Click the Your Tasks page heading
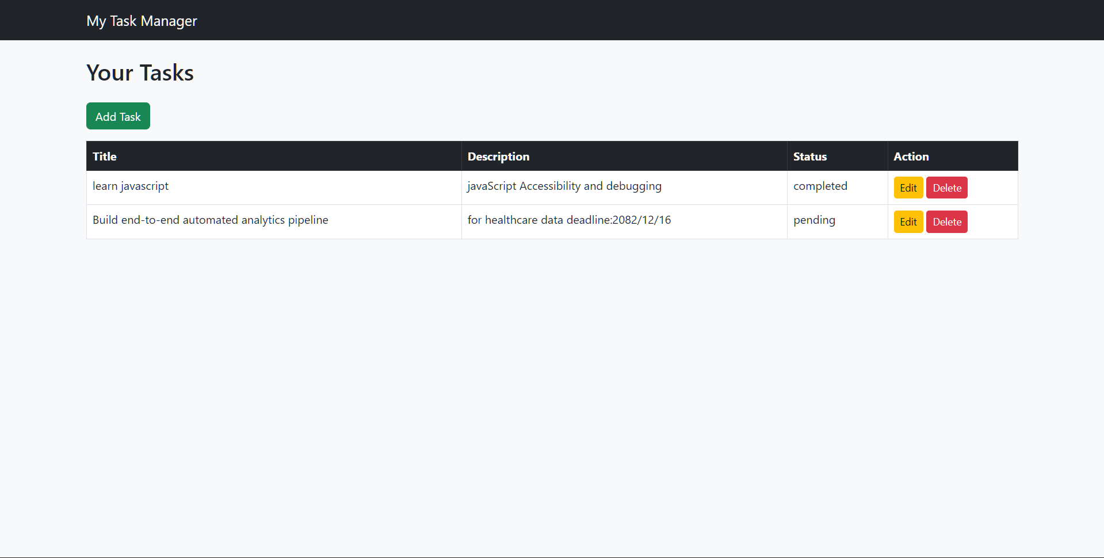Viewport: 1104px width, 558px height. [x=140, y=73]
